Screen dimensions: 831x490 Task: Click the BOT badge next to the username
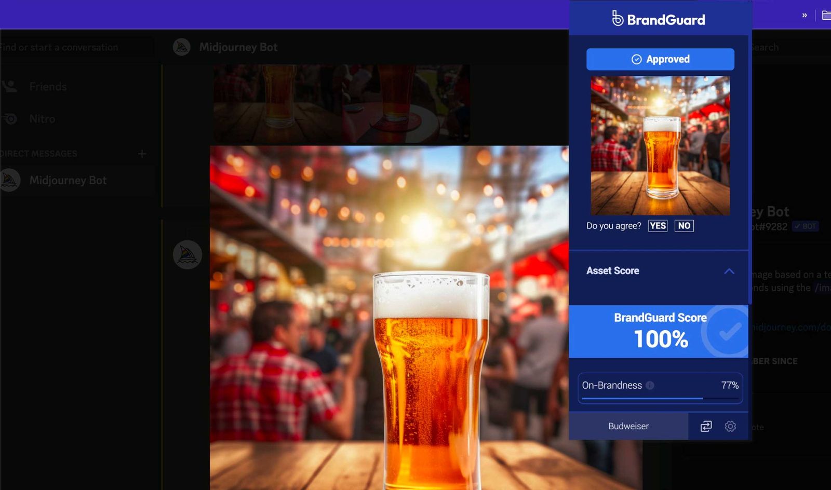(805, 226)
